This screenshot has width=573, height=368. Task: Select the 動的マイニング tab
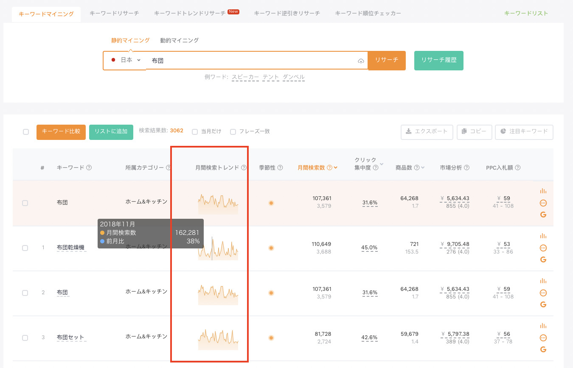pyautogui.click(x=179, y=41)
